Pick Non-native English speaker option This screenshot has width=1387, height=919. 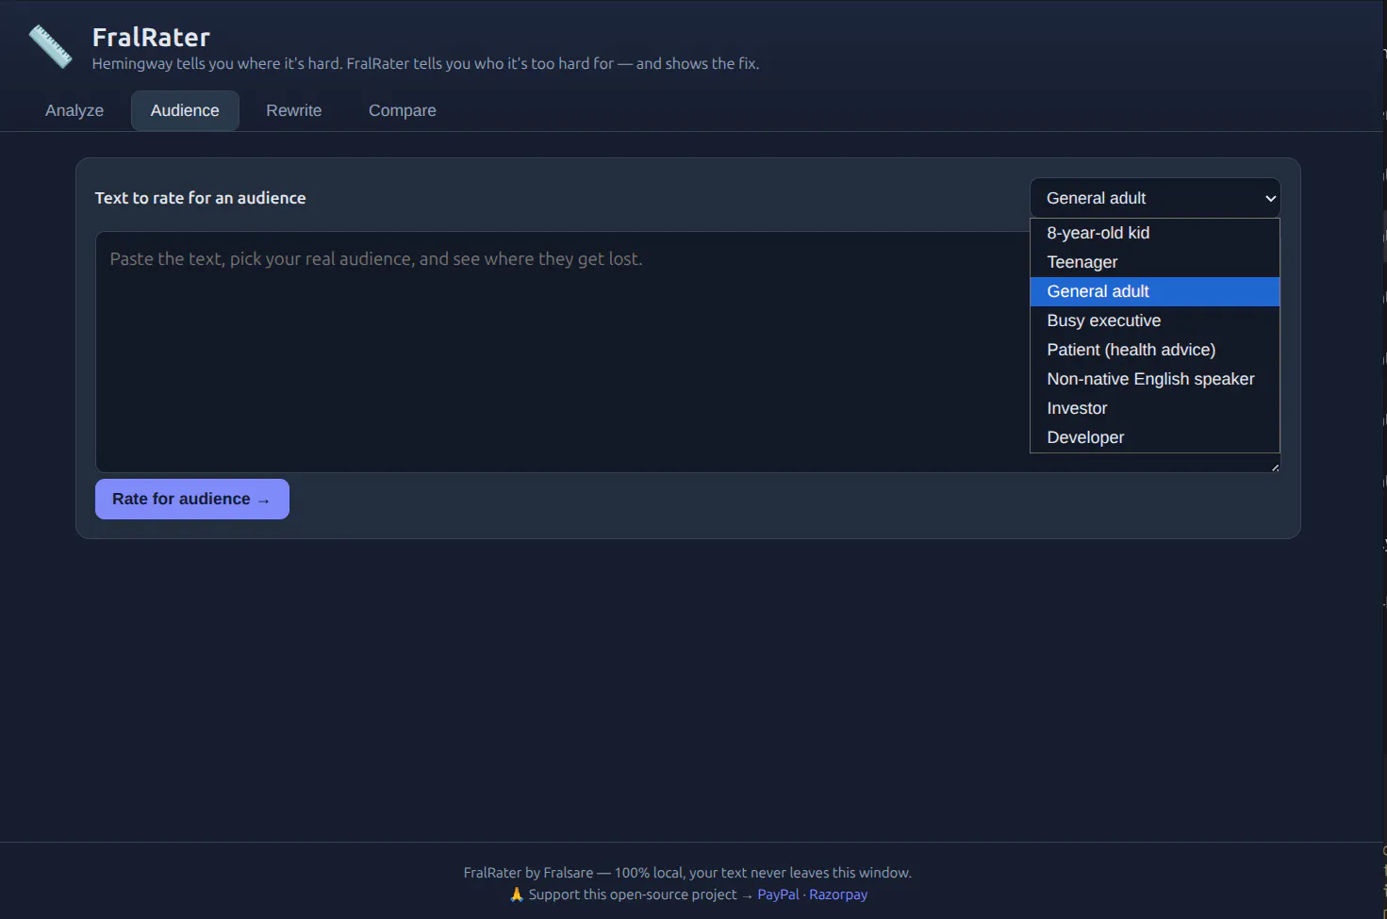point(1155,379)
